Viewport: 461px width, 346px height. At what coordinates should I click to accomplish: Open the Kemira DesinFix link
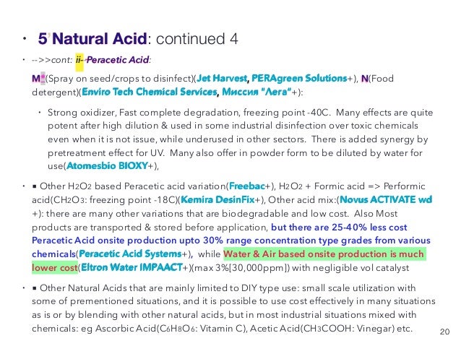(217, 200)
